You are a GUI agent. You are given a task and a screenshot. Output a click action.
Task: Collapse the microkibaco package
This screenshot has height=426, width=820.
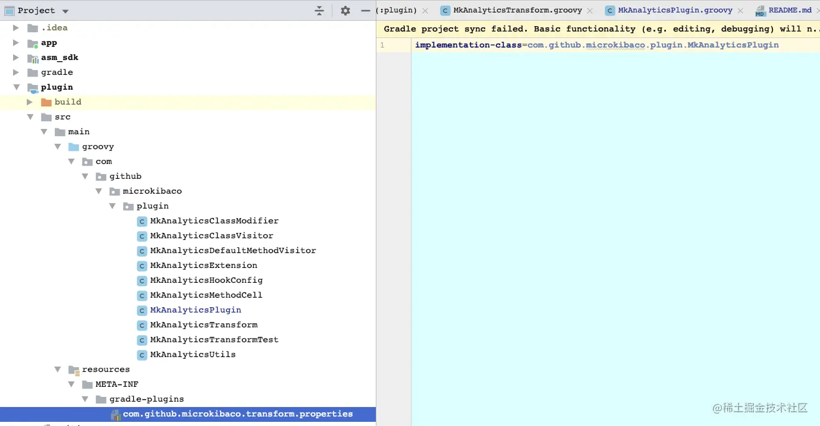point(99,191)
